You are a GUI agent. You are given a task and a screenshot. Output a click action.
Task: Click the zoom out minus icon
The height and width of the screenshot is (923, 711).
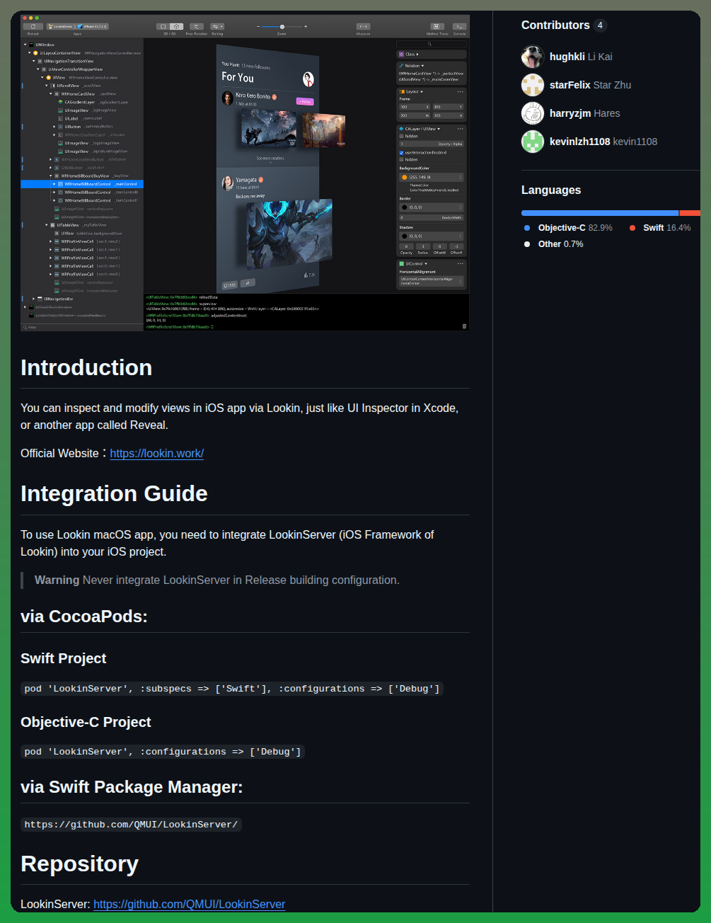pyautogui.click(x=258, y=26)
